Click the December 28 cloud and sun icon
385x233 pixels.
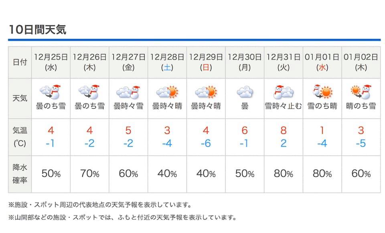(167, 92)
